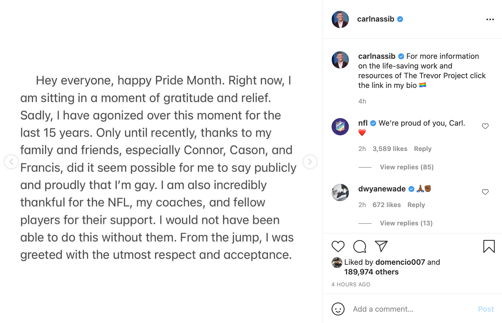Go to next slide with right arrow
502x323 pixels.
[x=310, y=162]
